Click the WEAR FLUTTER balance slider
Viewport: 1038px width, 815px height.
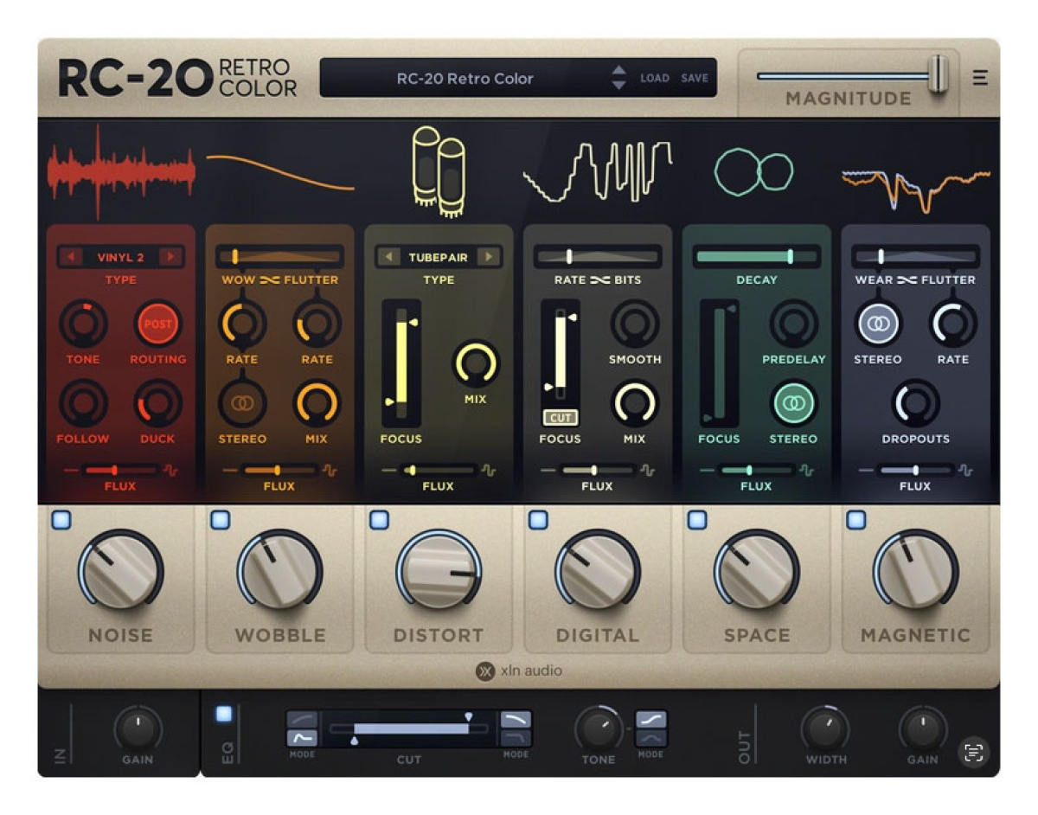[x=915, y=256]
